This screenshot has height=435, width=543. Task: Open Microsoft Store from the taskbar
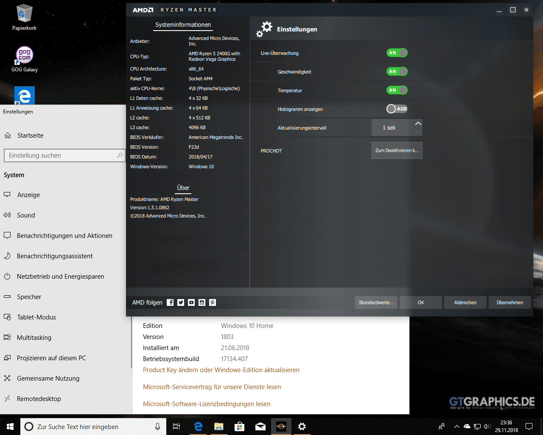click(x=240, y=427)
